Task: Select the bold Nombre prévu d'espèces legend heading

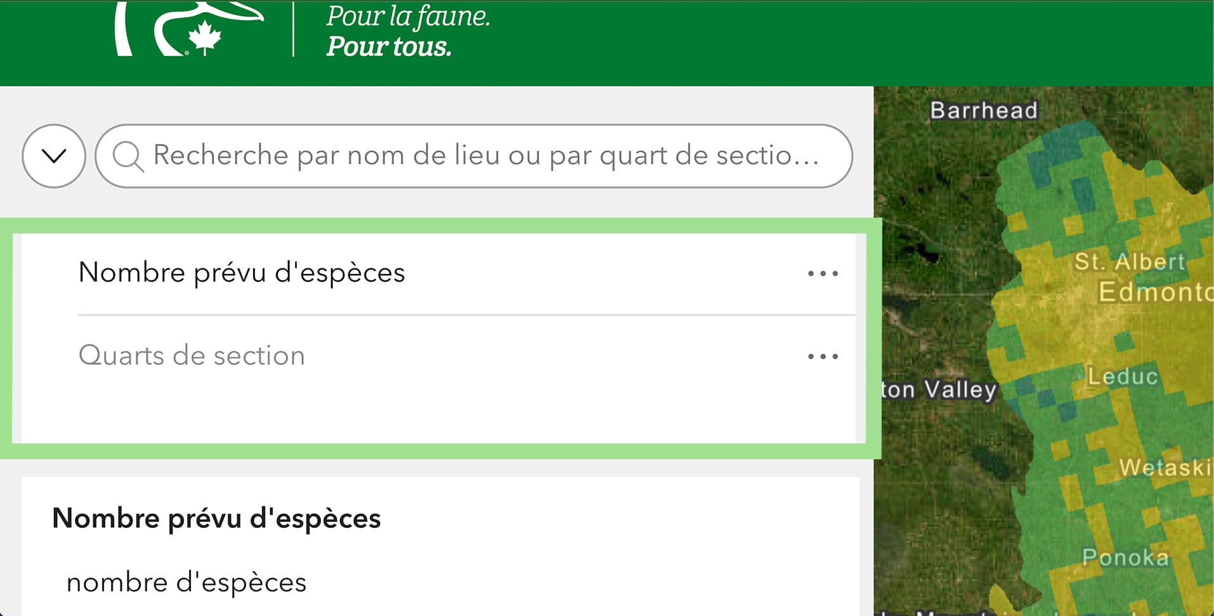Action: [x=216, y=518]
